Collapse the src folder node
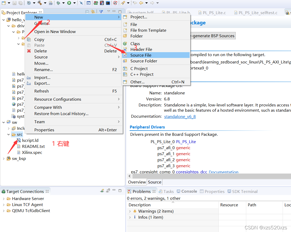291x232 pixels. 9,134
